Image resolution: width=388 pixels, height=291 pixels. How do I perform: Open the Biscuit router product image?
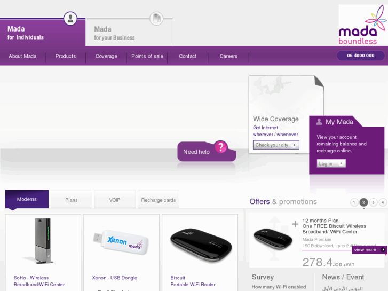point(201,245)
